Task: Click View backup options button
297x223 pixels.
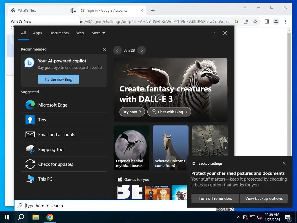Action: coord(264,198)
